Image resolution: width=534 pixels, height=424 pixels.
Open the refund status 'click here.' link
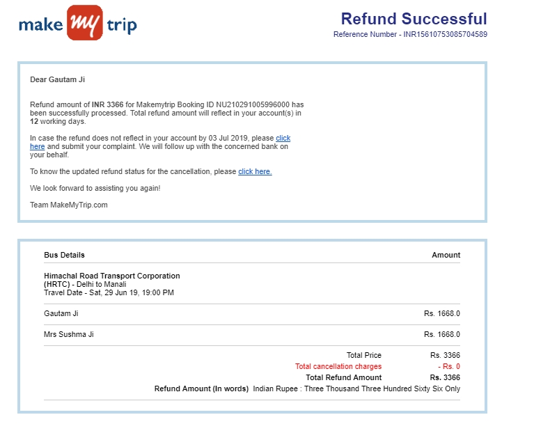255,171
